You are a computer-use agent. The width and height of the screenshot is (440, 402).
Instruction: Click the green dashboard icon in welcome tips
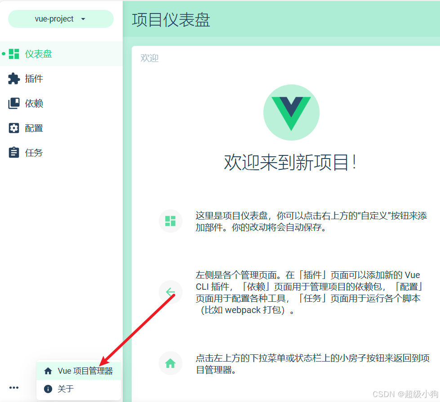coord(170,221)
